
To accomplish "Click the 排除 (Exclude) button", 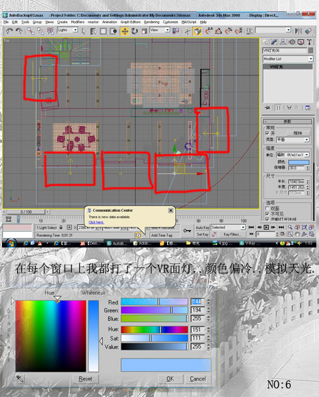I will point(298,133).
